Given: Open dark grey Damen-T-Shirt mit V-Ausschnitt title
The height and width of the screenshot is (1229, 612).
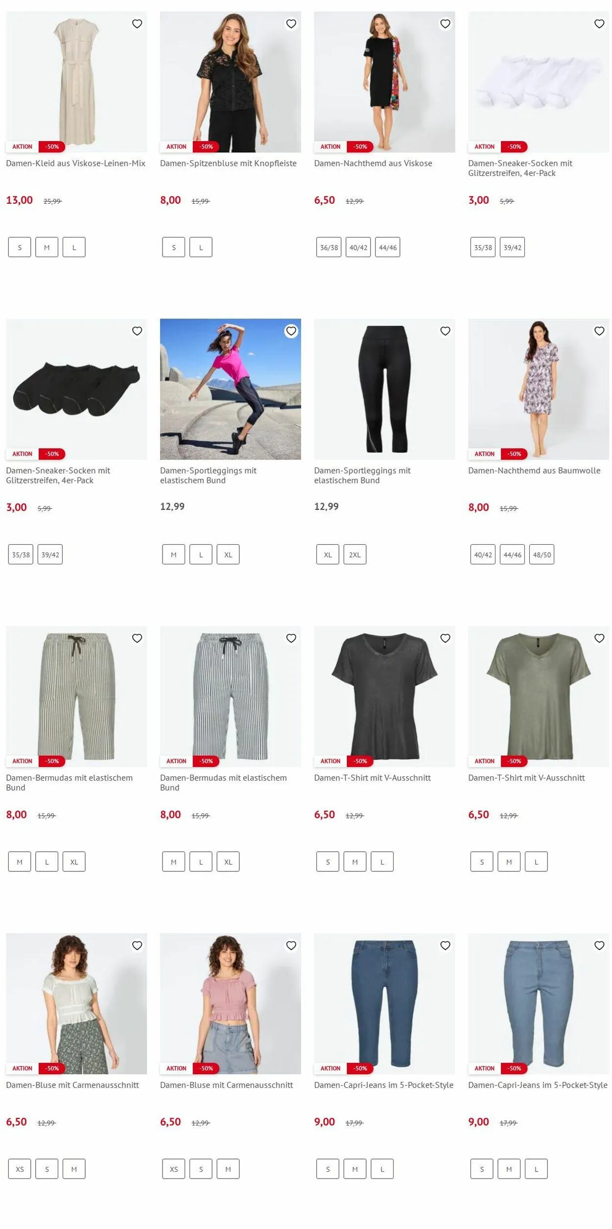Looking at the screenshot, I should click(x=373, y=778).
